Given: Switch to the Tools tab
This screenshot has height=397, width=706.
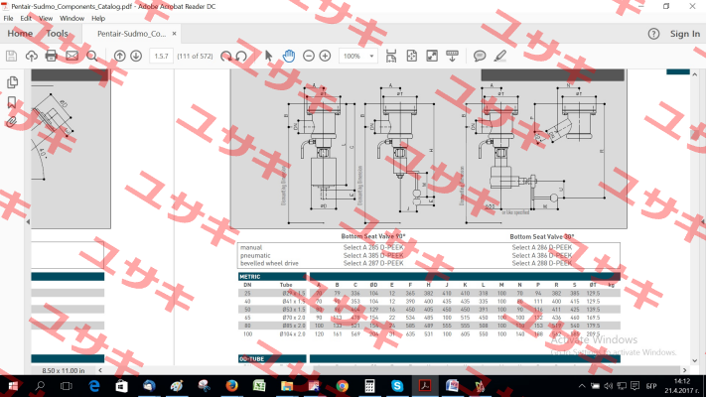Looking at the screenshot, I should 58,34.
